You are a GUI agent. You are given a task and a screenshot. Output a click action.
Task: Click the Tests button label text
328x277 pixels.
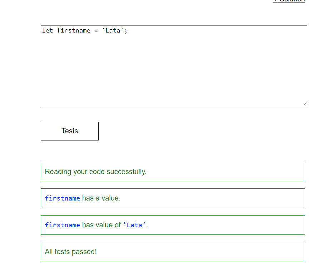point(69,131)
